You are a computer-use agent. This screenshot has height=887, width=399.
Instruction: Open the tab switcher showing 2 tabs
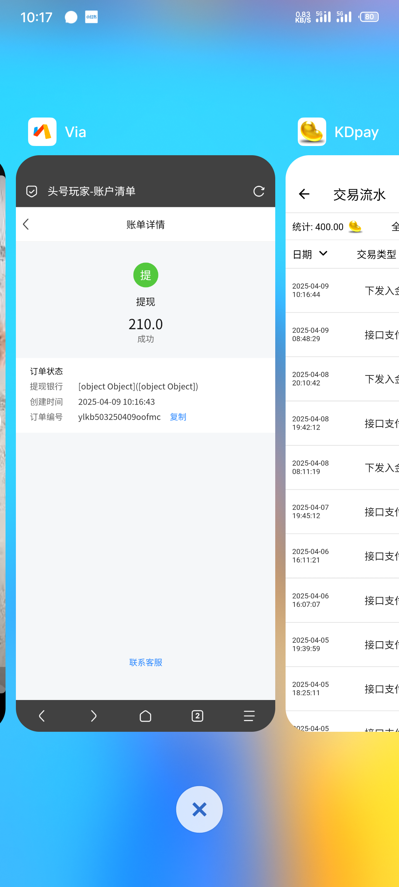197,716
